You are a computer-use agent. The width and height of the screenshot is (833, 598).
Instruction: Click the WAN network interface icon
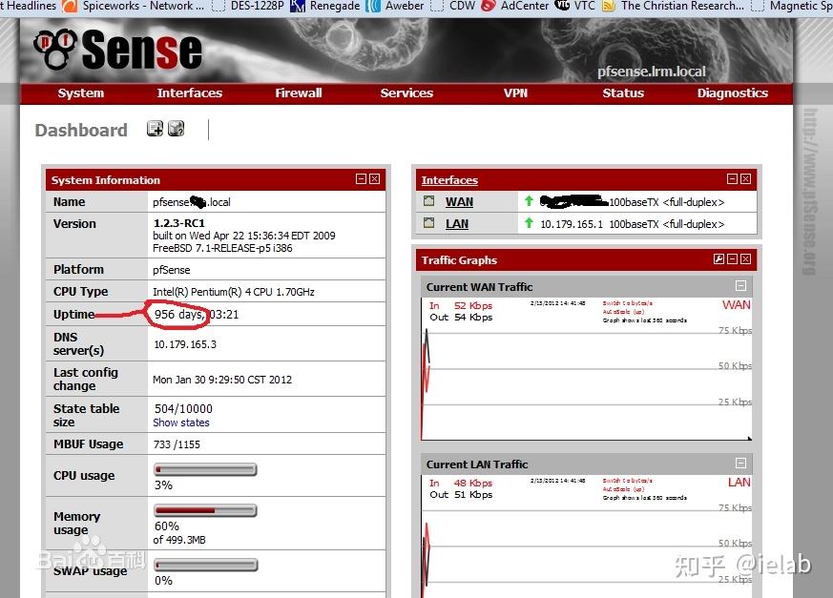[x=431, y=201]
